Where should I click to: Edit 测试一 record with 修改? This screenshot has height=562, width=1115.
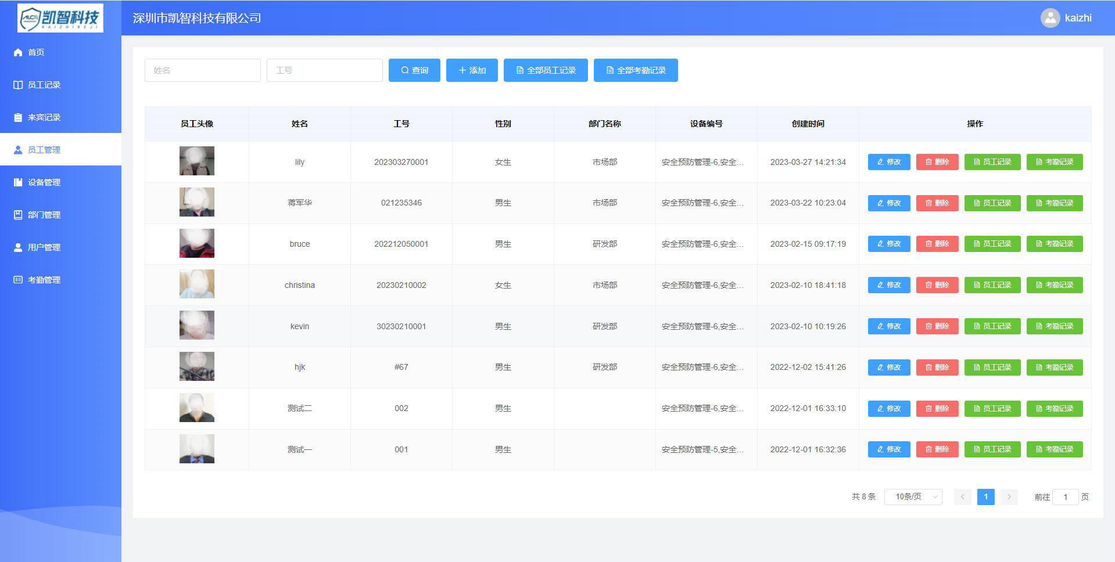coord(889,449)
